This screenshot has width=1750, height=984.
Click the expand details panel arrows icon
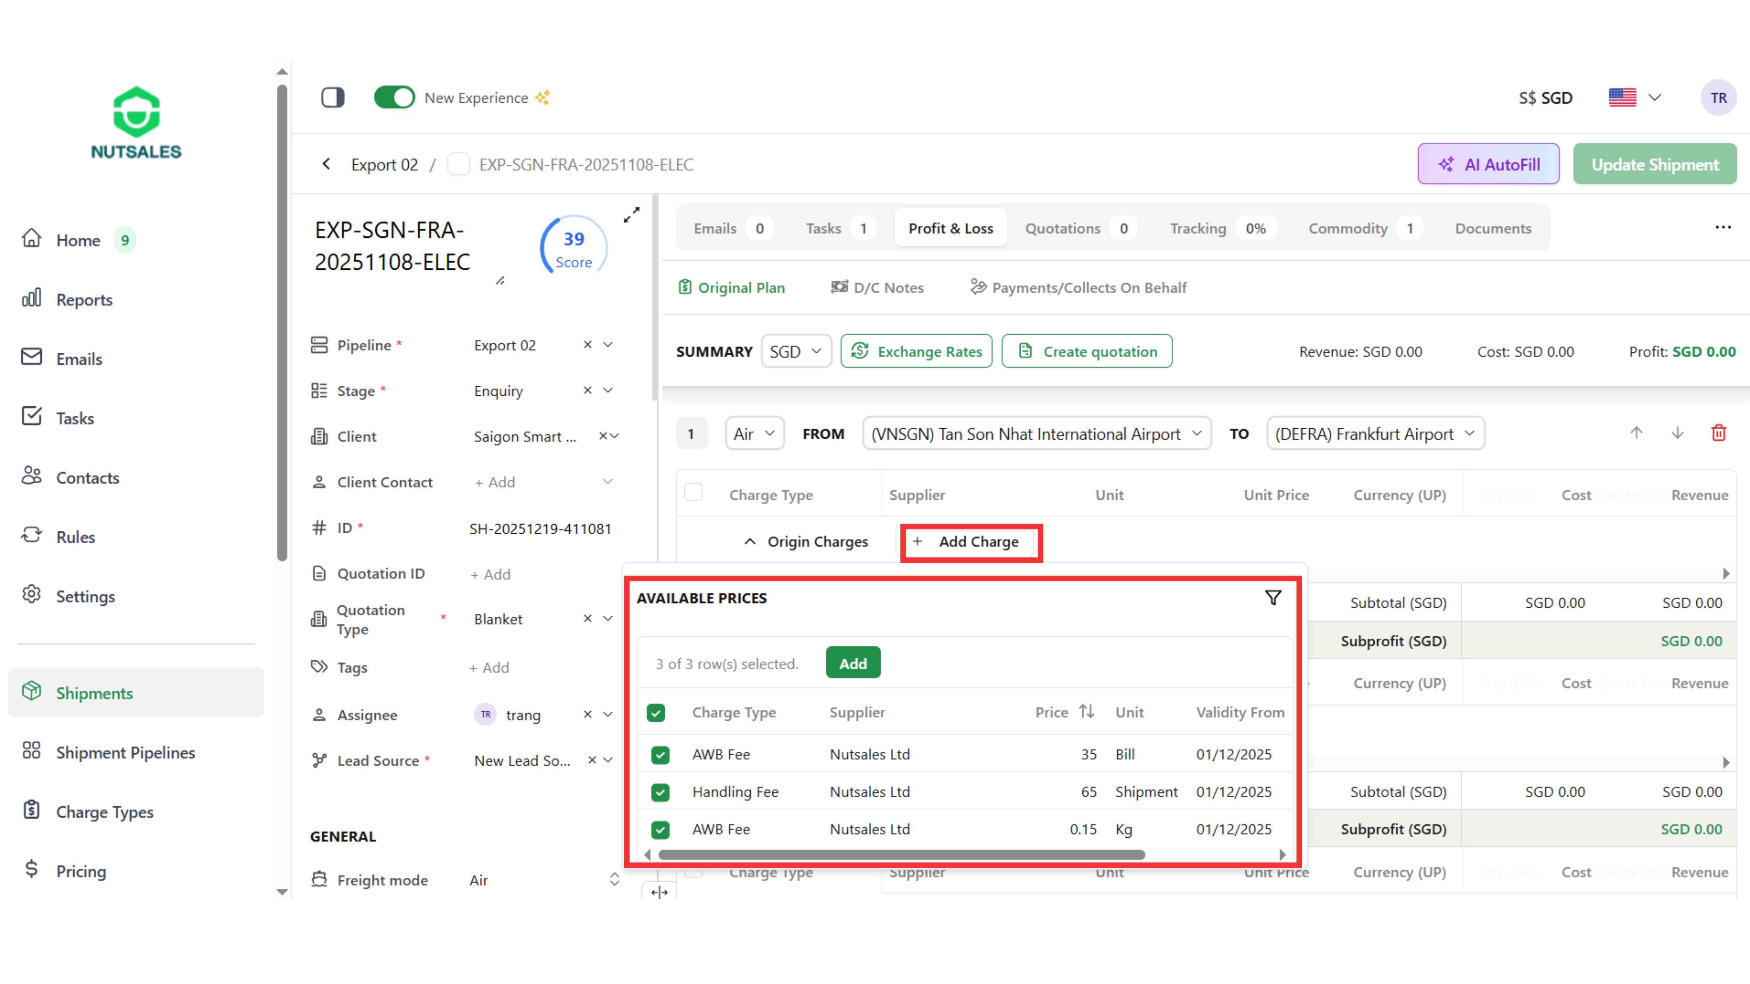click(631, 215)
